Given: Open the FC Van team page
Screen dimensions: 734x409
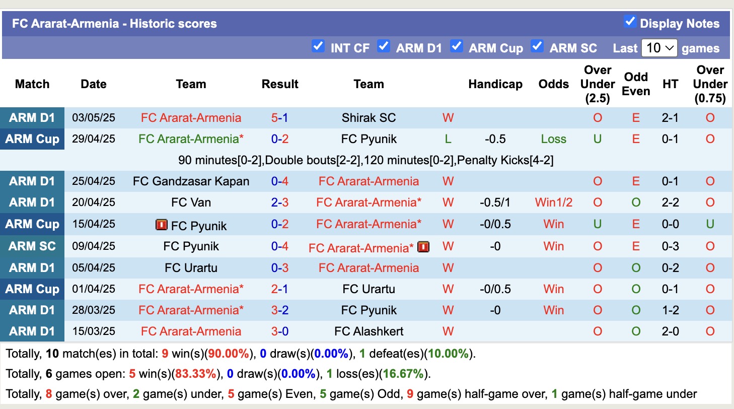Looking at the screenshot, I should coord(191,202).
